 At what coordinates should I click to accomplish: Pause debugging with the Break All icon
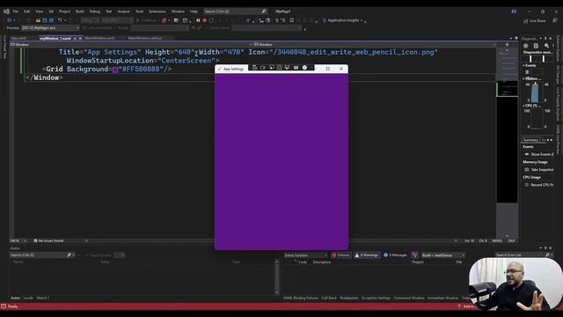coord(198,20)
